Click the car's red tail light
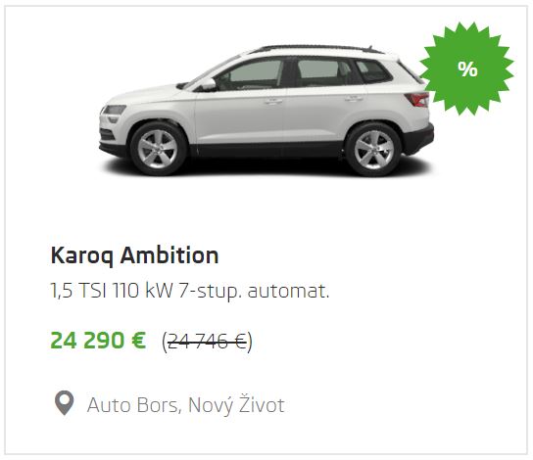 point(417,100)
